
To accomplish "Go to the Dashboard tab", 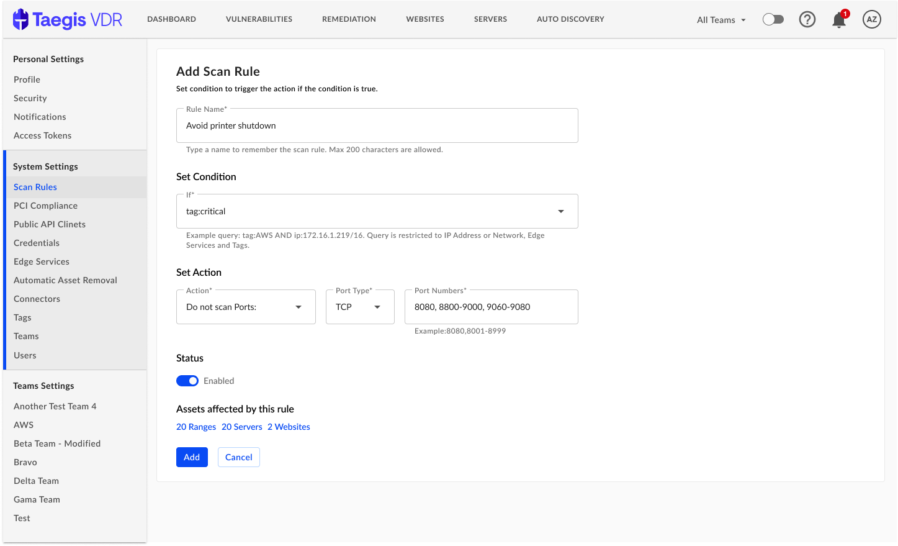I will pyautogui.click(x=171, y=19).
